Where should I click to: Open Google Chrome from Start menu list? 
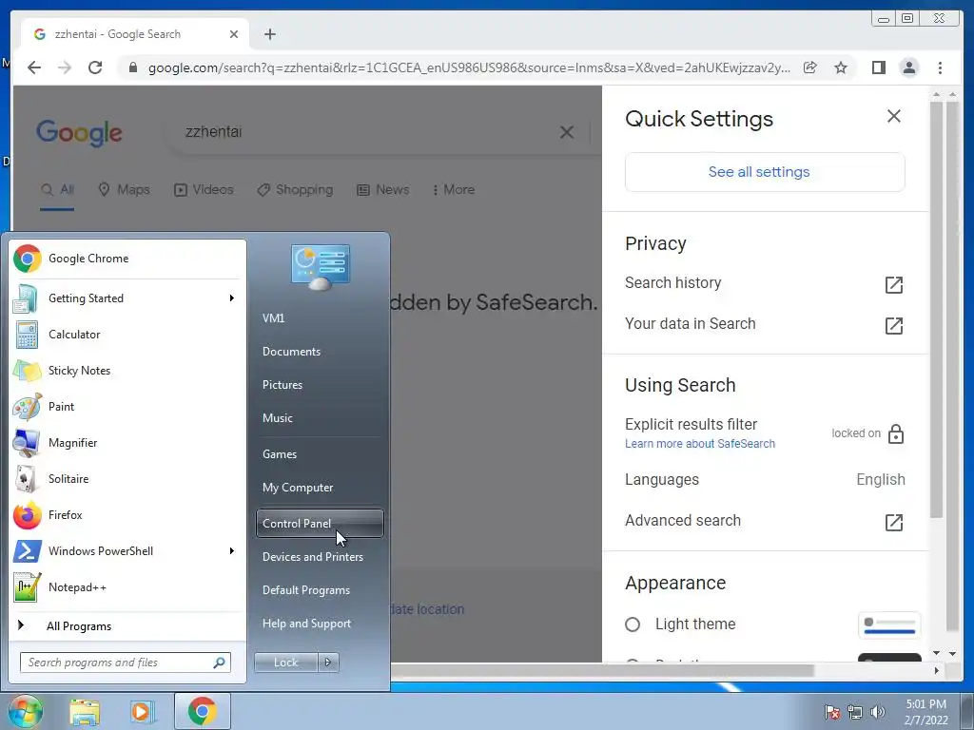click(x=127, y=259)
